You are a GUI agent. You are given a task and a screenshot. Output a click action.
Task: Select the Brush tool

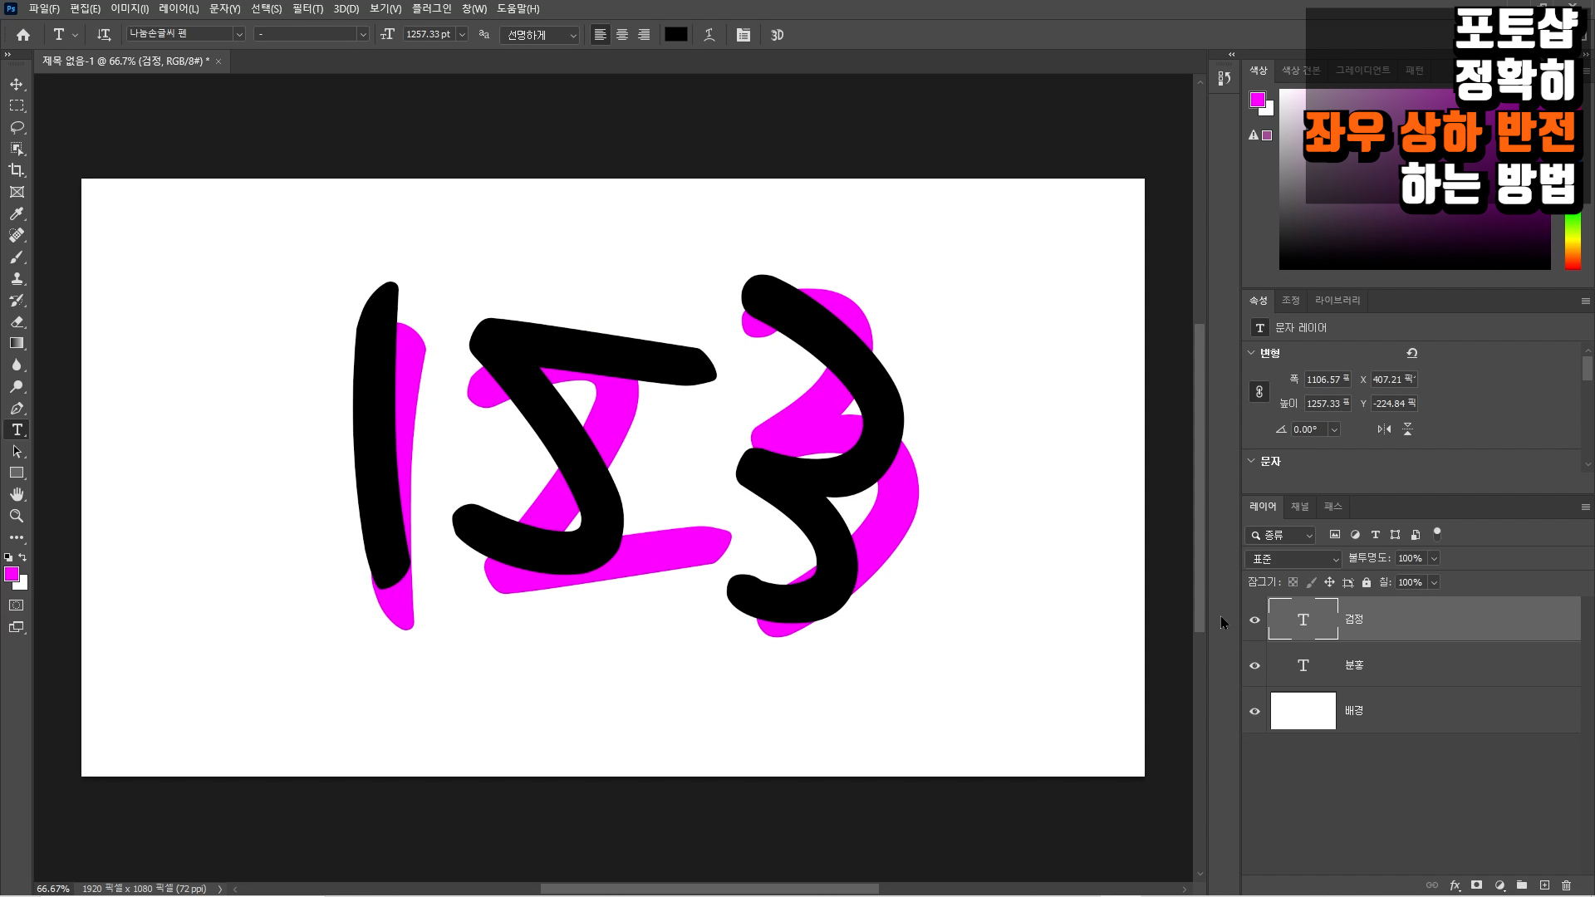click(x=17, y=257)
